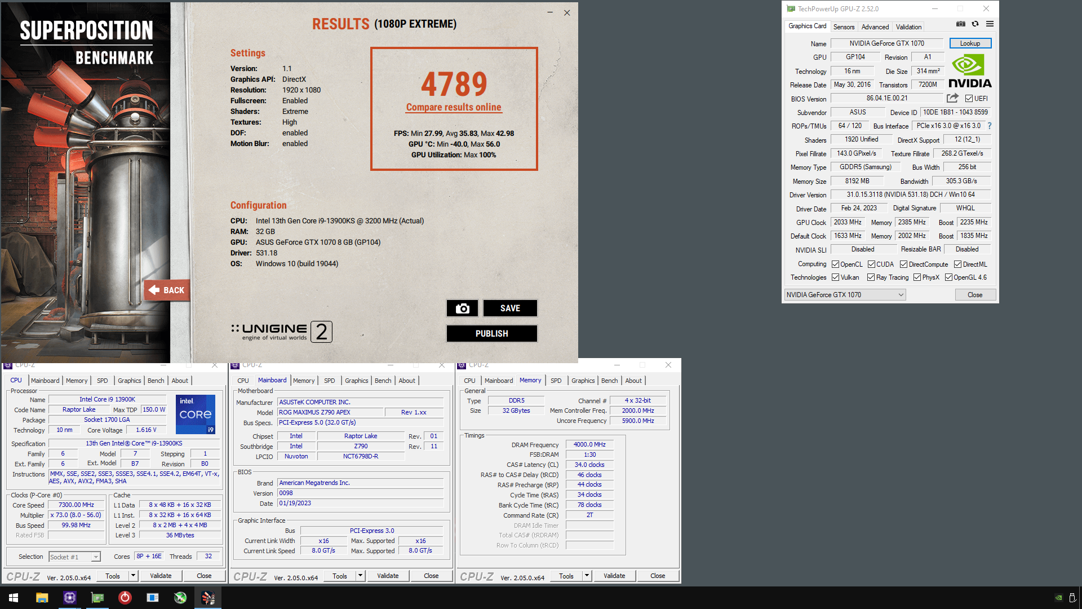Viewport: 1082px width, 609px height.
Task: Click the BACK arrow in Superposition
Action: point(167,290)
